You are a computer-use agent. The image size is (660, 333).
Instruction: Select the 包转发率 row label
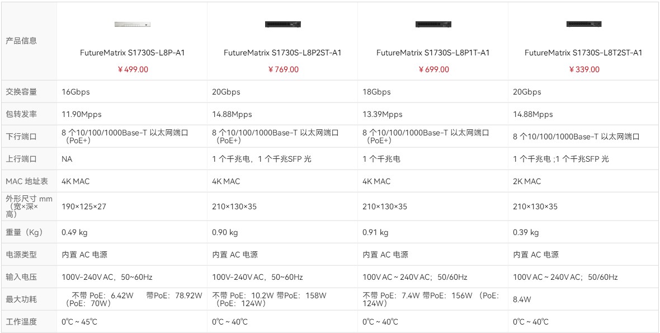[21, 114]
